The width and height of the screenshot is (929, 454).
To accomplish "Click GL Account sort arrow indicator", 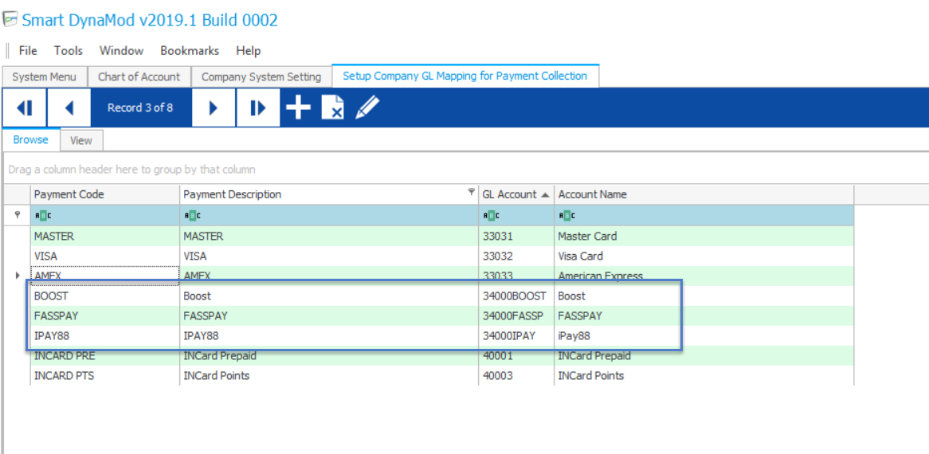I will coord(545,194).
